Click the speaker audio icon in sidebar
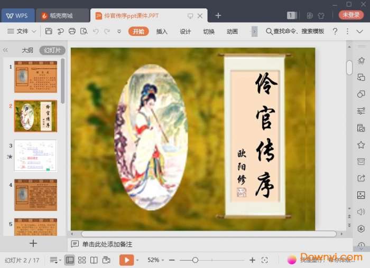 361,212
